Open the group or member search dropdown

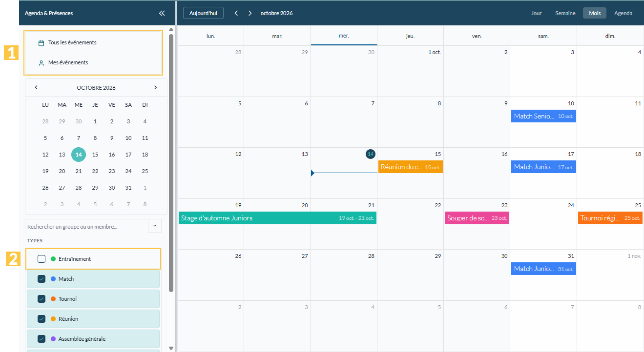[155, 226]
